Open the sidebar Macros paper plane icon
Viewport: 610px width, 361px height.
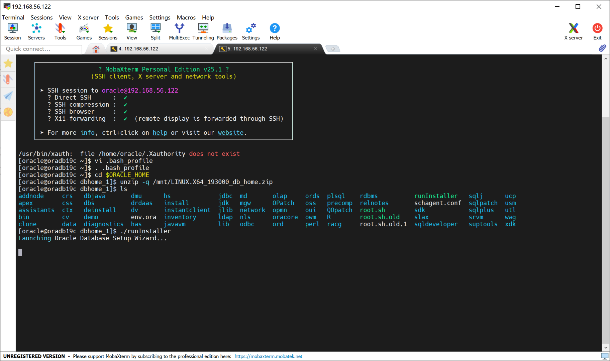[x=8, y=96]
